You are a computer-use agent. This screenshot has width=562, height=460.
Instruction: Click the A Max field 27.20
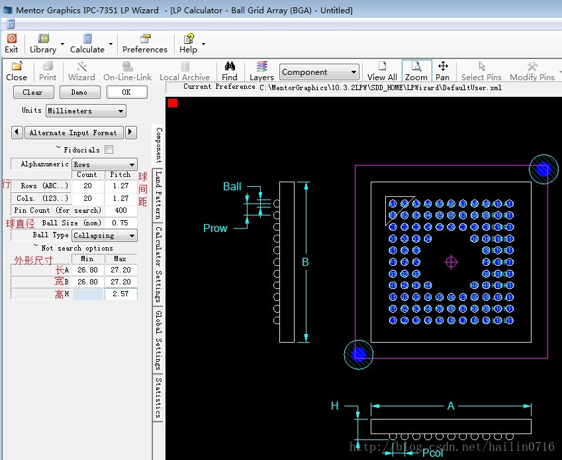point(120,270)
